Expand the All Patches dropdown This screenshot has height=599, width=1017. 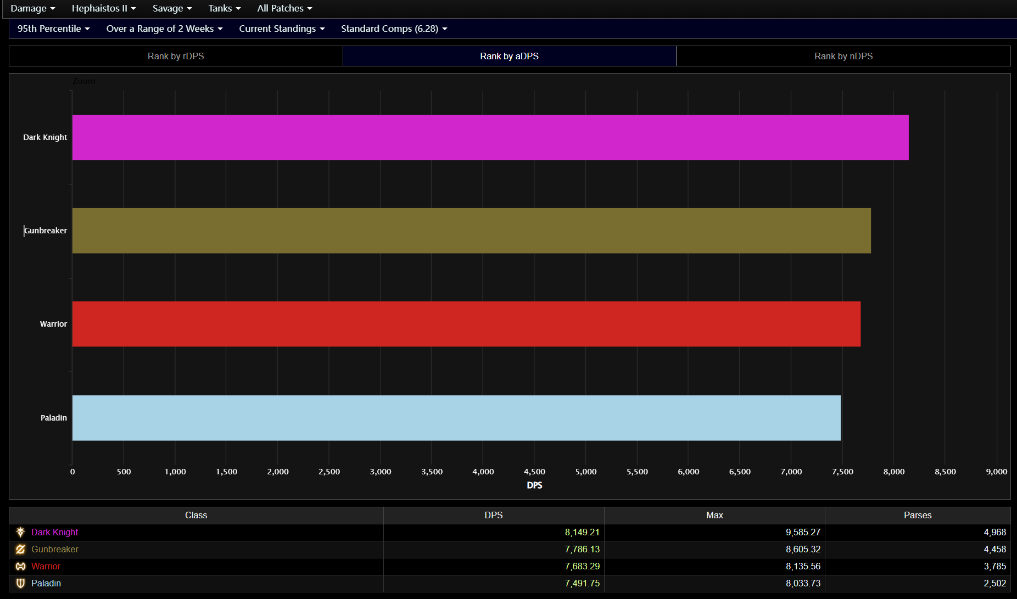tap(284, 8)
